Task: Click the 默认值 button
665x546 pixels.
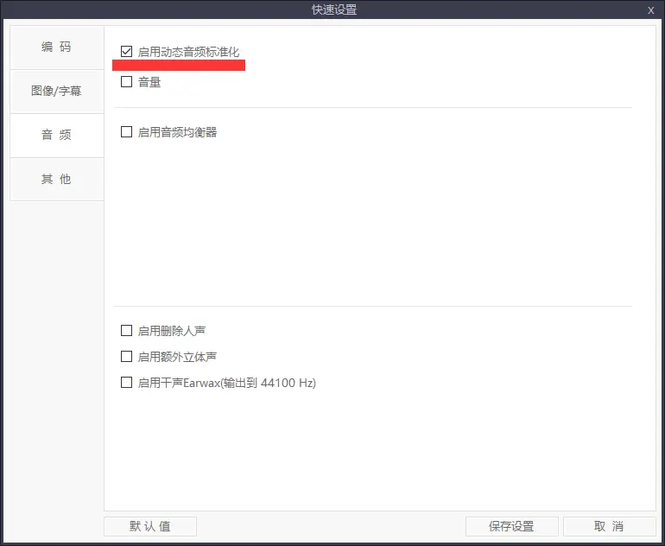Action: 150,526
